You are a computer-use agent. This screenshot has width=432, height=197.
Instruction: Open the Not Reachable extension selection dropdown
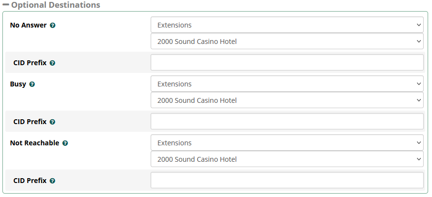click(287, 159)
